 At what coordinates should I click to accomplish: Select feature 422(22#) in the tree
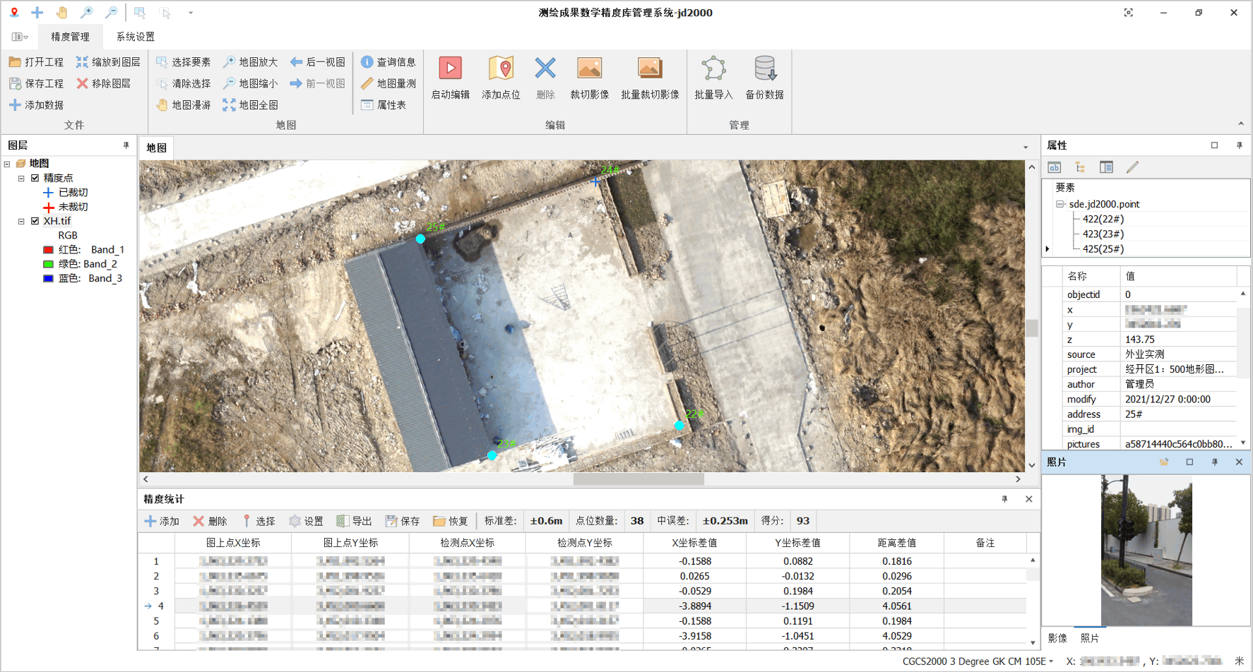click(x=1103, y=219)
